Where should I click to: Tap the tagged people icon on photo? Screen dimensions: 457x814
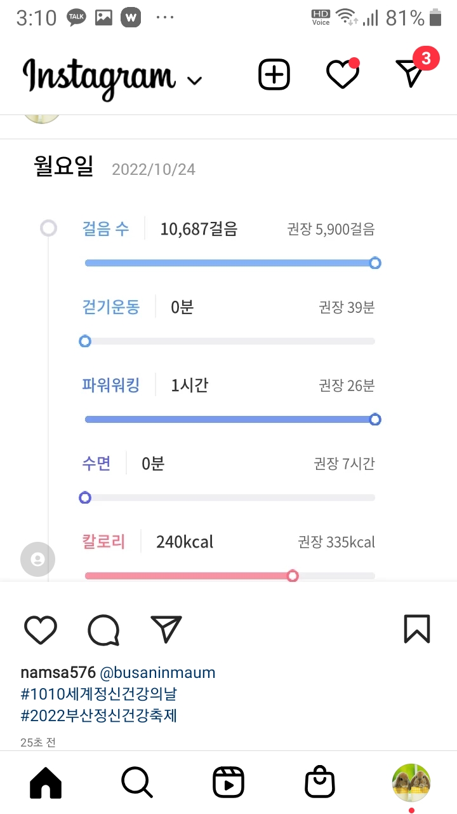37,560
